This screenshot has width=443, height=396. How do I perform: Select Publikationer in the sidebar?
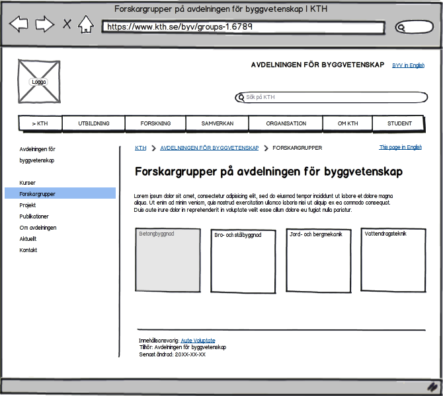pos(34,216)
